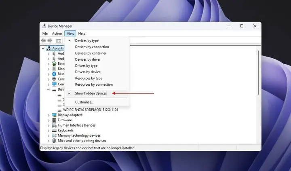Click the Computer category monitor icon
Image resolution: width=291 pixels, height=171 pixels.
click(x=54, y=84)
